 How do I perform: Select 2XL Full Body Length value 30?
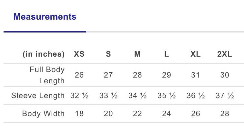coord(225,75)
